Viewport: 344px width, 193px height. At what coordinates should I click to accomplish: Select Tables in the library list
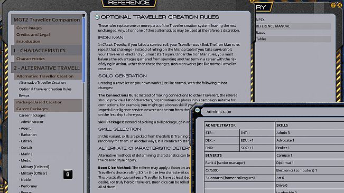pos(293,39)
